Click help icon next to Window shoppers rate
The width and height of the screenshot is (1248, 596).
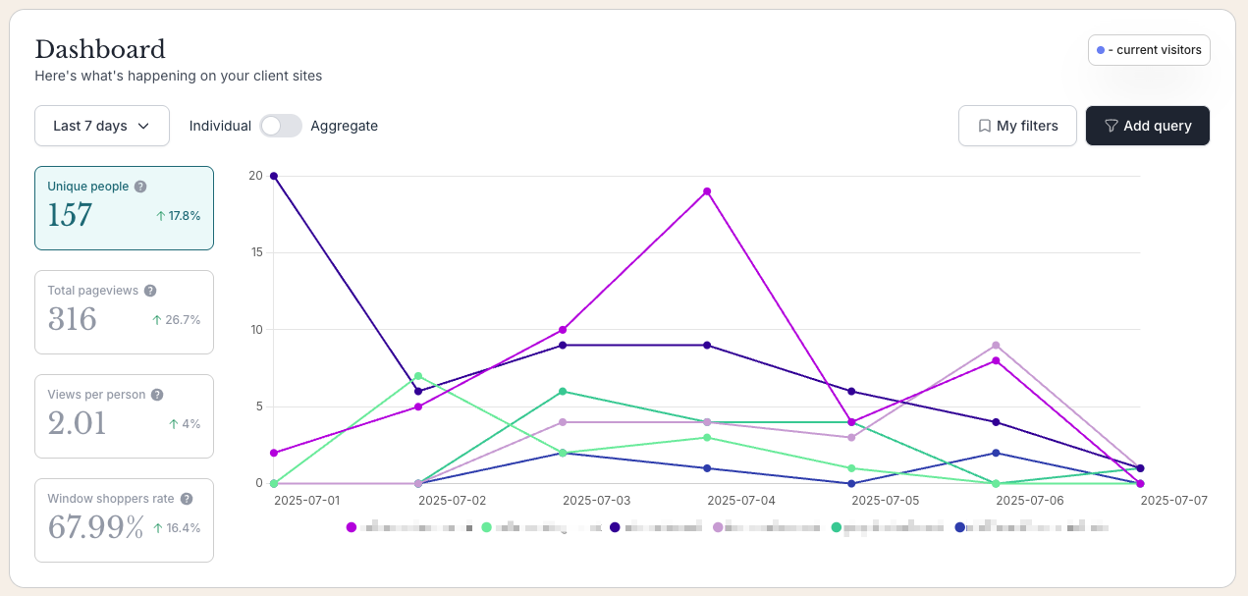coord(187,499)
